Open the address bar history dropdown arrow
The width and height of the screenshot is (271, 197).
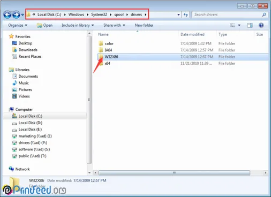click(x=178, y=15)
